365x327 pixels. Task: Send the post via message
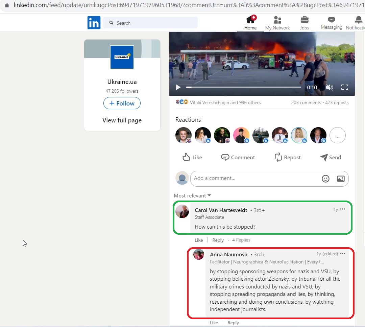tap(331, 158)
